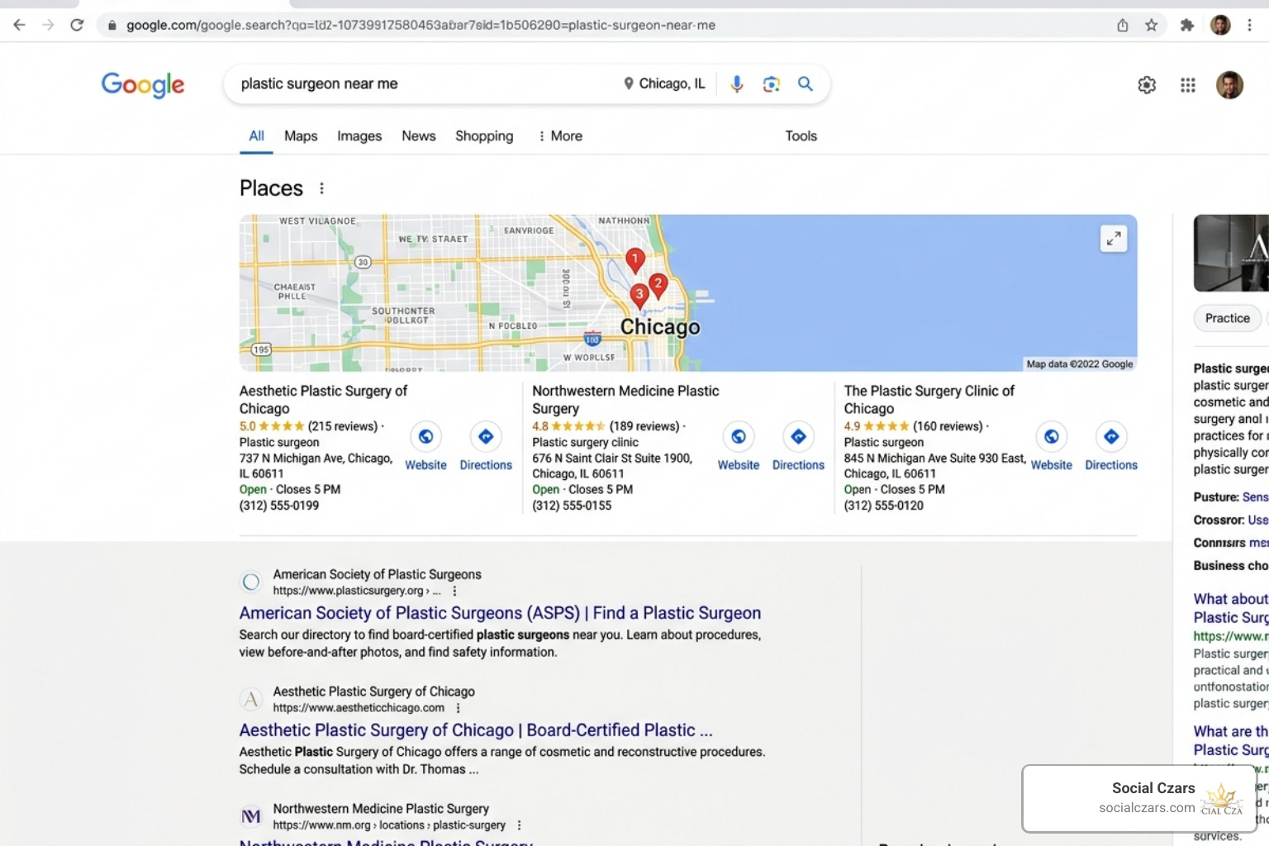
Task: Switch to the Maps tab
Action: click(x=301, y=136)
